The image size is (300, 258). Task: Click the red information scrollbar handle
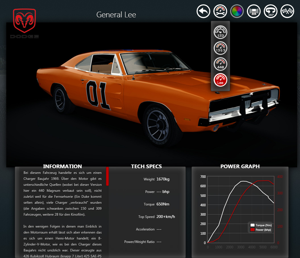click(x=107, y=176)
